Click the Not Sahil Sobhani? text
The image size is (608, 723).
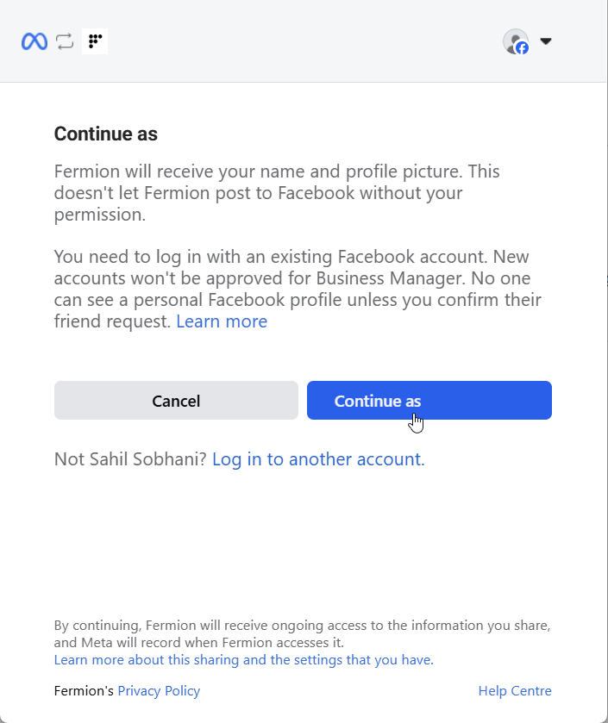130,459
